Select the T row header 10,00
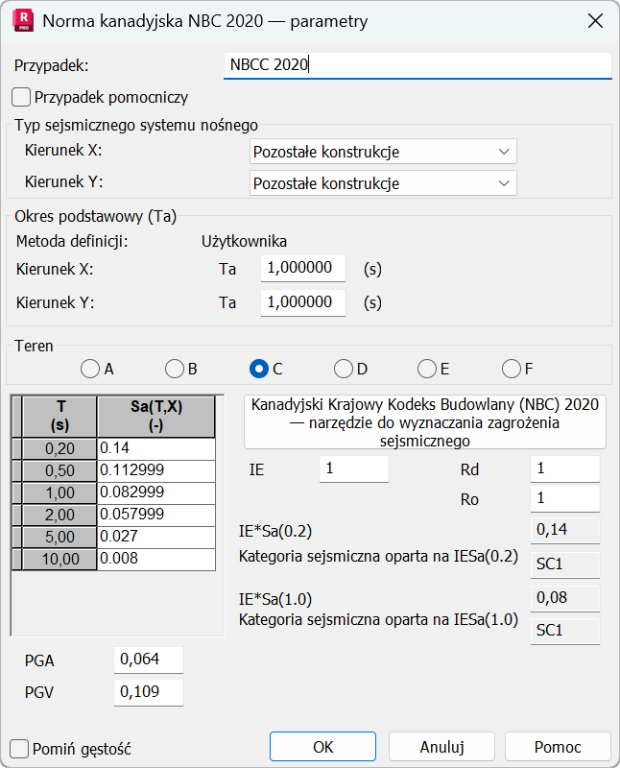Screen dimensions: 620x768 tap(60, 559)
